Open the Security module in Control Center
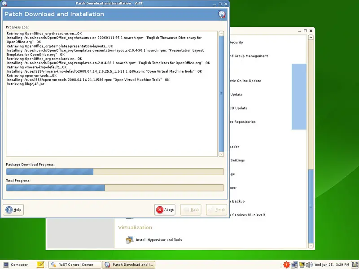Screen dimensions: 359x269 [236, 42]
